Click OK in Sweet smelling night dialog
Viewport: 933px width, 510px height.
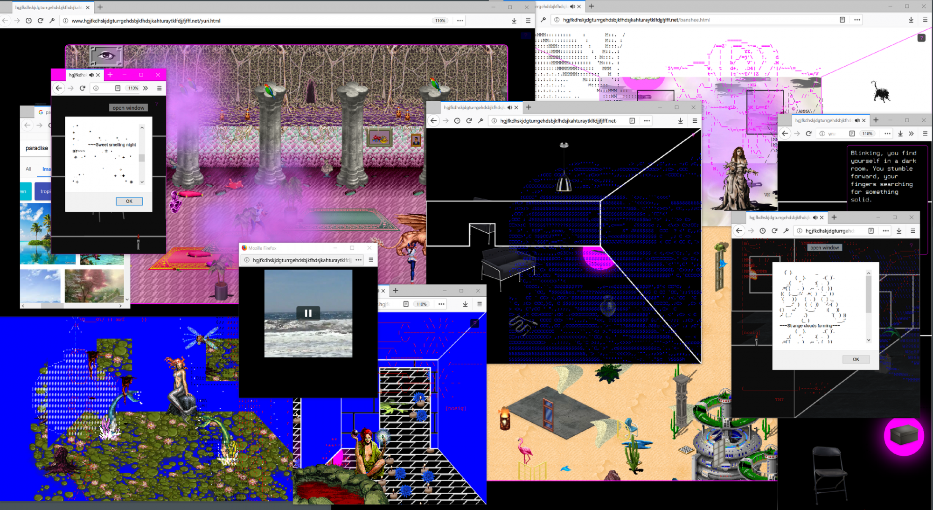click(x=129, y=201)
